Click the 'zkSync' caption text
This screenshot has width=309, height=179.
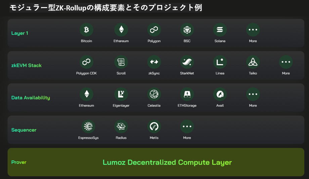[x=154, y=73]
